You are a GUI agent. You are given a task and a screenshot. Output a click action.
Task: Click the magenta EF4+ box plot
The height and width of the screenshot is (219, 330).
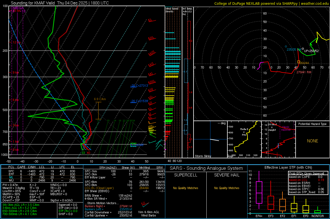point(259,190)
